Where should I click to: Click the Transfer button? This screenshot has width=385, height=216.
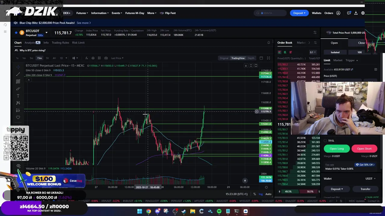coord(365,189)
